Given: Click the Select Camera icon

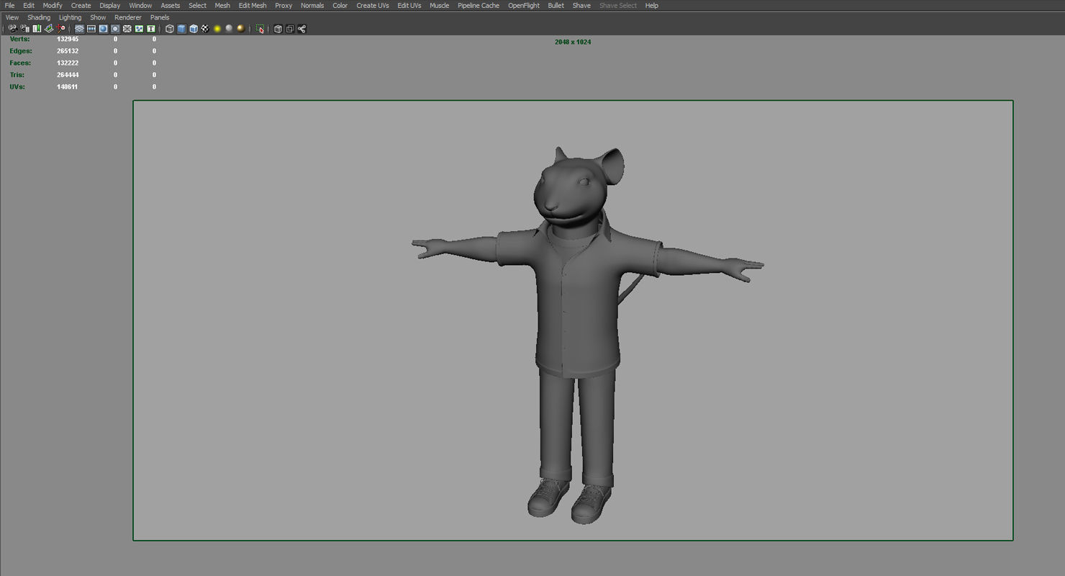Looking at the screenshot, I should pyautogui.click(x=12, y=29).
